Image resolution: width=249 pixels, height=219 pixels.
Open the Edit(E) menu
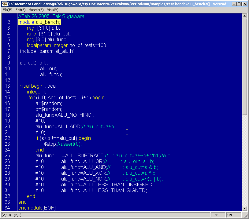[x=20, y=10]
